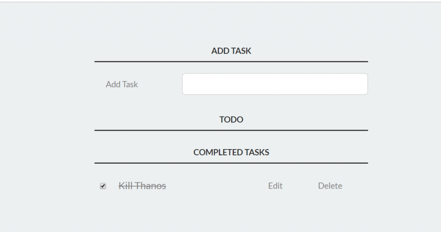
Task: Click the Add Task text input
Action: point(275,84)
